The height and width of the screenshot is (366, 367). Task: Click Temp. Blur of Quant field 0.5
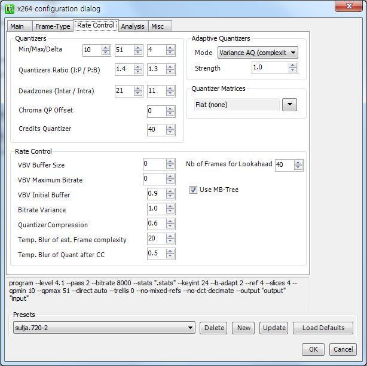[x=157, y=254]
